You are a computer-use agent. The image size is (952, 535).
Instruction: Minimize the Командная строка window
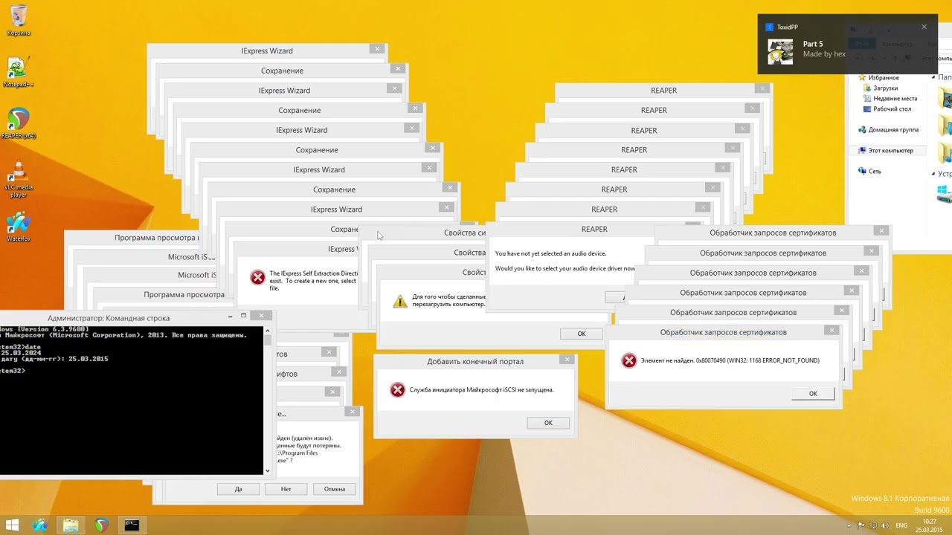pos(231,316)
